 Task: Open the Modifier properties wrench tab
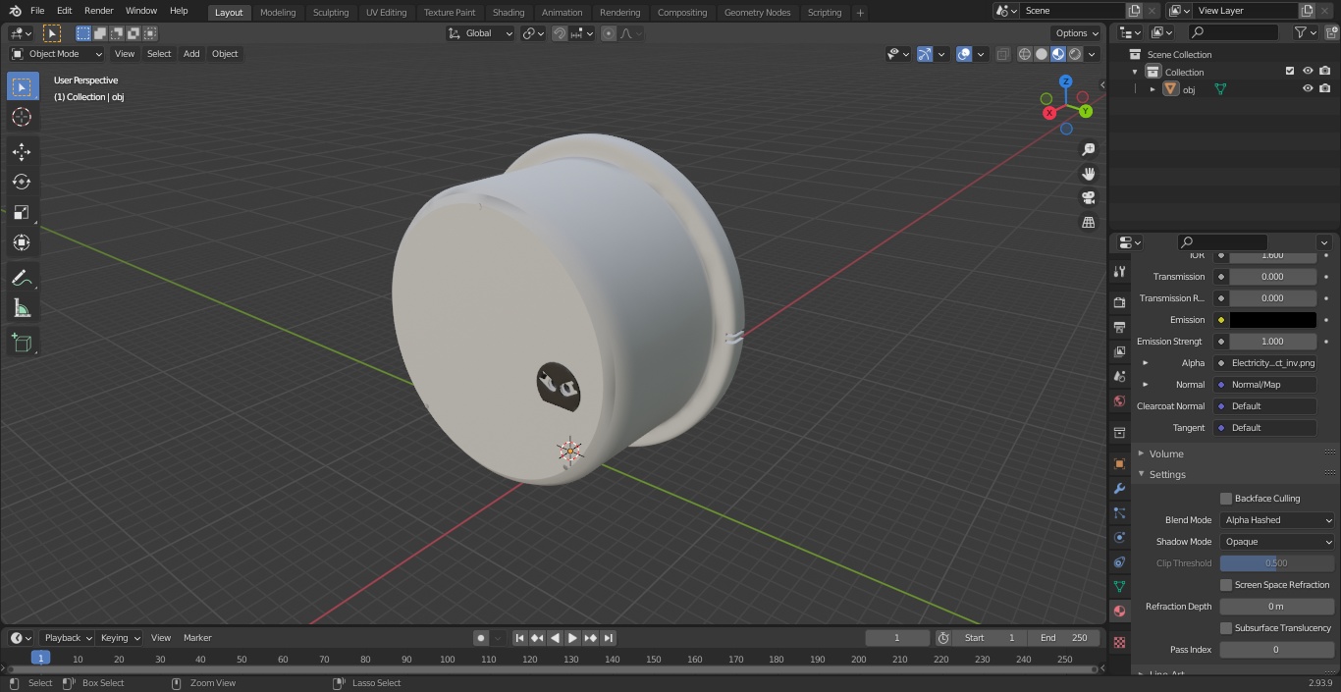click(1119, 488)
